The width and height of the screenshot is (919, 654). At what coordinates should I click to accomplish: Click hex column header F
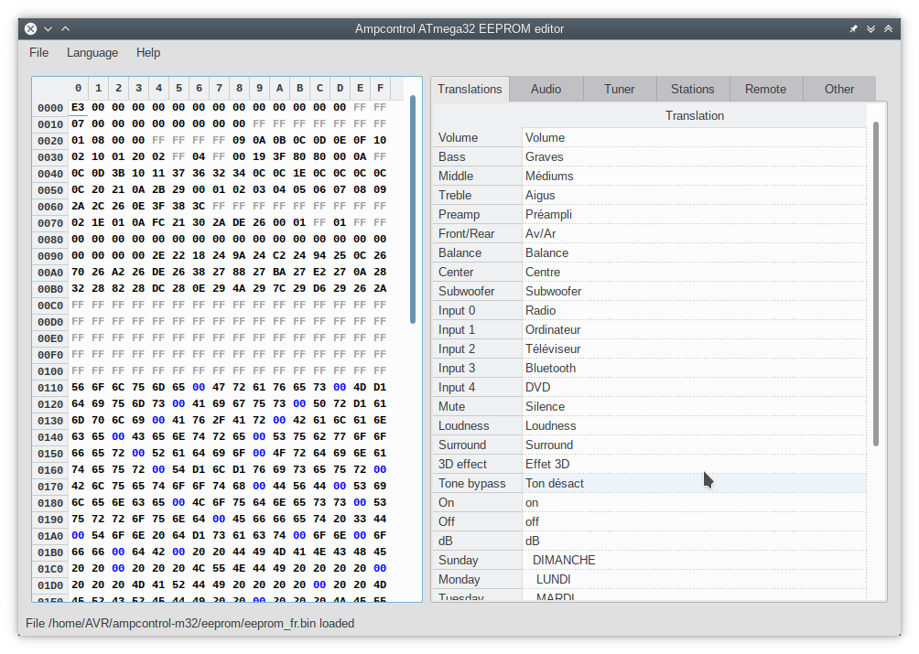tap(381, 88)
